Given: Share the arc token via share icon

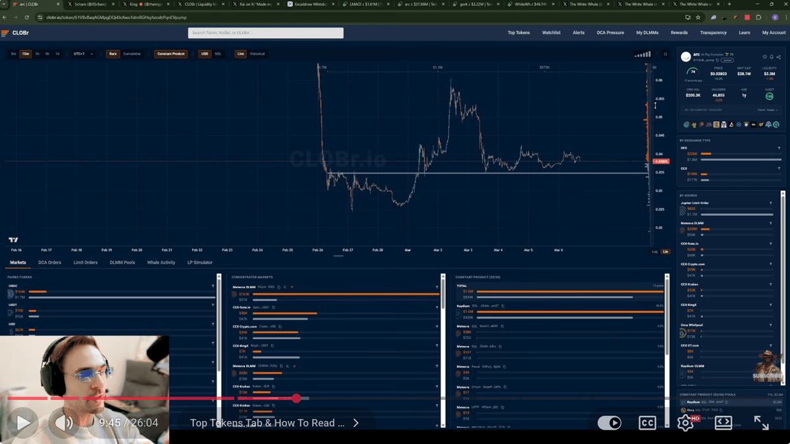Looking at the screenshot, I should (778, 57).
